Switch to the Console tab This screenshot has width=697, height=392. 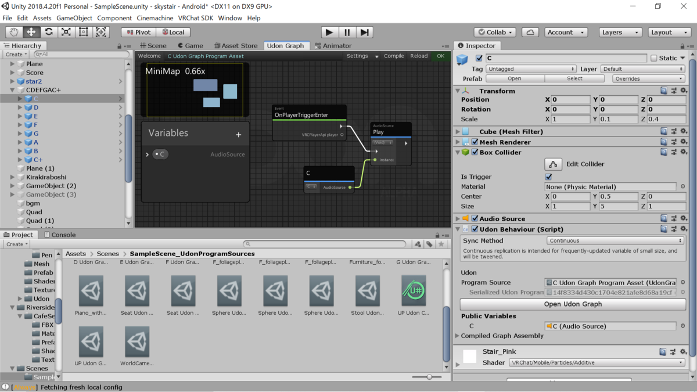point(60,235)
